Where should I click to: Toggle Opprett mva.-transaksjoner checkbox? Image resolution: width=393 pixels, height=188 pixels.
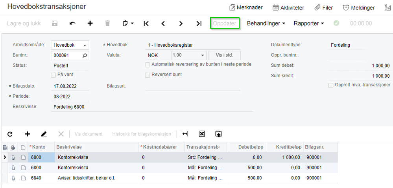[331, 85]
